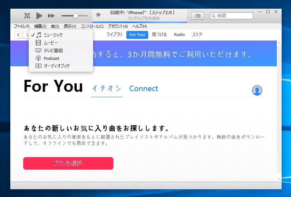Open the ストア tab

197,35
